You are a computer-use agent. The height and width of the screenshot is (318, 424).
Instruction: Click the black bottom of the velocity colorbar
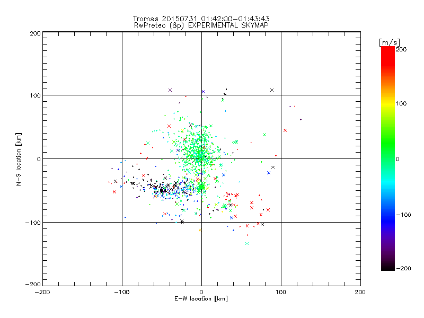point(388,267)
